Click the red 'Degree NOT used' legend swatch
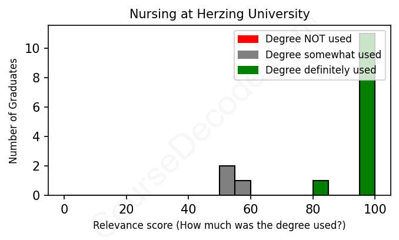The image size is (399, 240). coord(248,39)
